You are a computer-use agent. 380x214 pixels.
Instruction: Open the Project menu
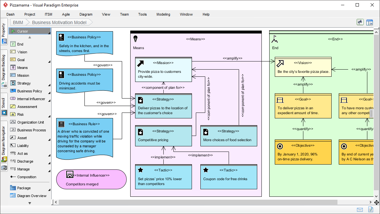[x=30, y=14]
